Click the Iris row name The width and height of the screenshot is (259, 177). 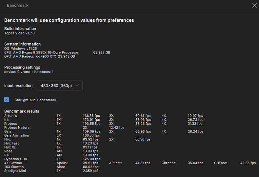point(7,120)
